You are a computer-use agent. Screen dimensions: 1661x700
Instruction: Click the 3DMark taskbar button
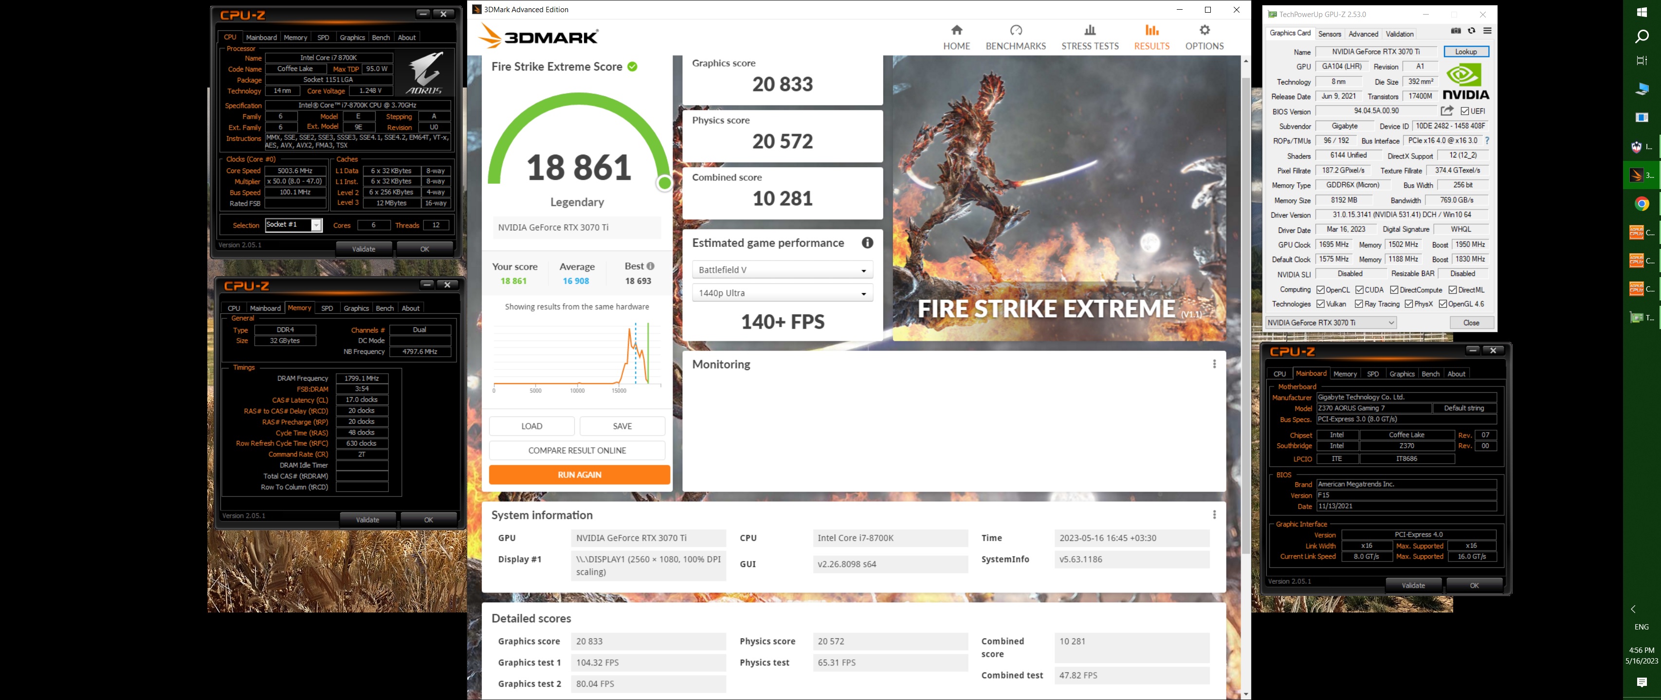pos(1642,175)
